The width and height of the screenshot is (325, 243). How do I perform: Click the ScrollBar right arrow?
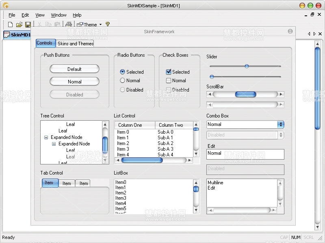click(281, 94)
